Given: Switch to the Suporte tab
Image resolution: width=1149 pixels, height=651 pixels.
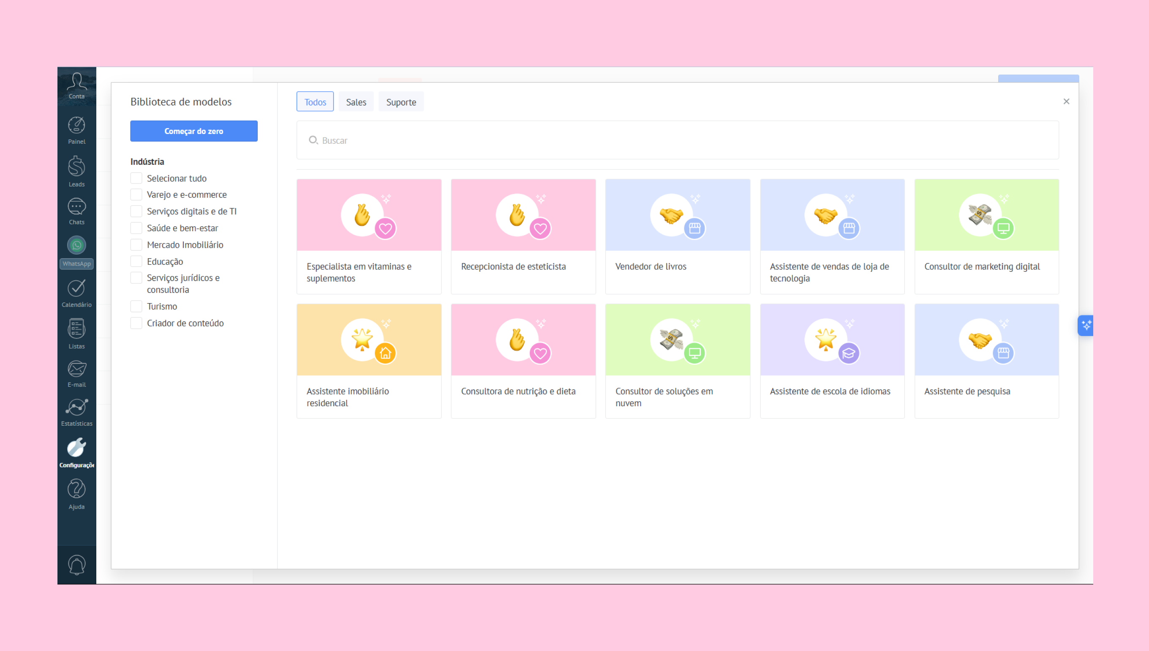Looking at the screenshot, I should (x=401, y=102).
